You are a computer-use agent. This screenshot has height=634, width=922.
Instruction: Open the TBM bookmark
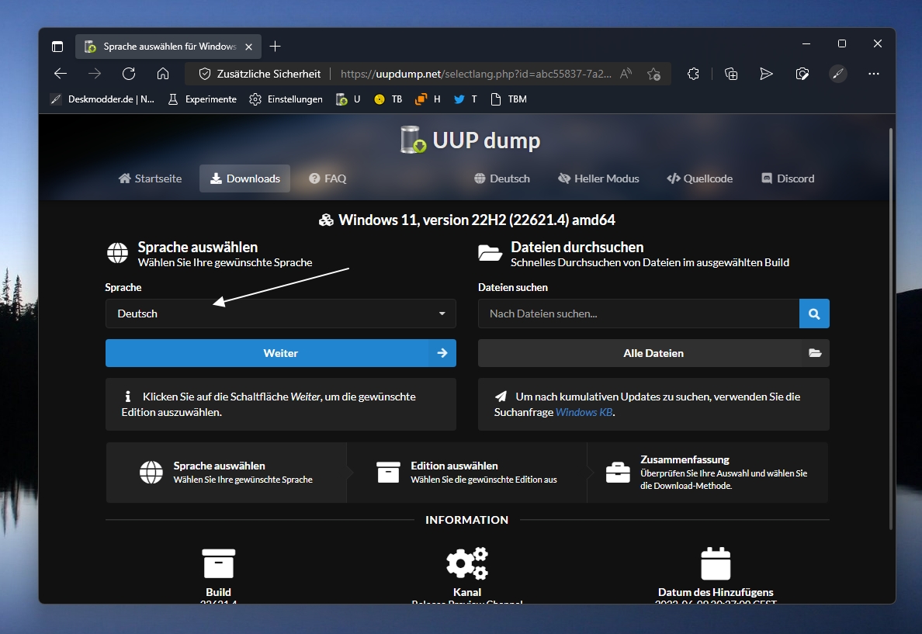pyautogui.click(x=508, y=99)
